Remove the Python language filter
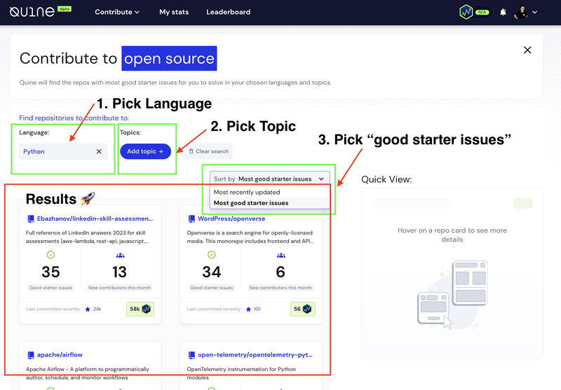The width and height of the screenshot is (561, 390). click(99, 151)
